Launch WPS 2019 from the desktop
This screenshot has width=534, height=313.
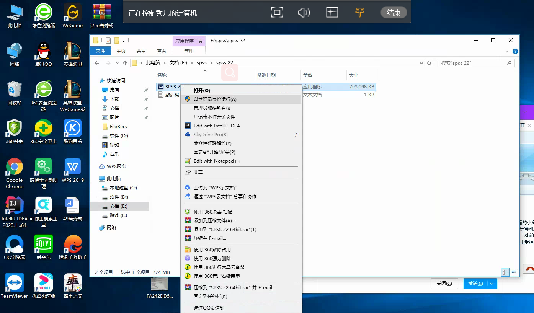point(72,170)
